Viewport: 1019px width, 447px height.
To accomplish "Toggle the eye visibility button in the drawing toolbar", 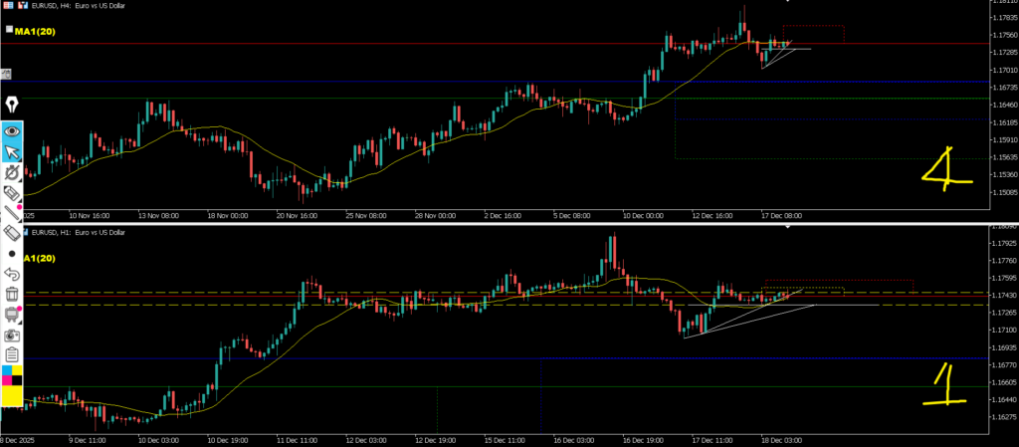I will click(x=12, y=131).
